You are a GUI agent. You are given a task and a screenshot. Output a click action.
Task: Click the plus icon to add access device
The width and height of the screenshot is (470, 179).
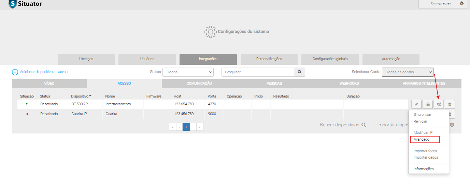pos(15,72)
